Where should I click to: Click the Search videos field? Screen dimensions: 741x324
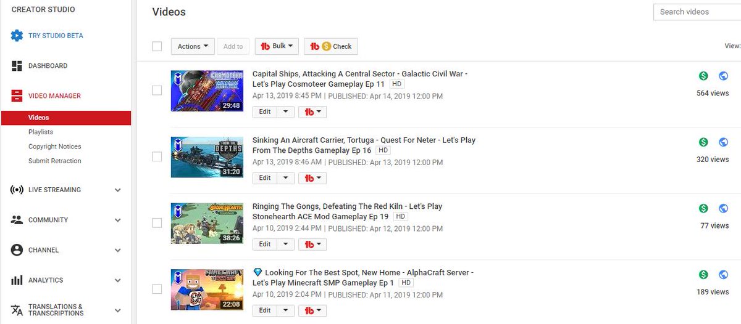[697, 12]
